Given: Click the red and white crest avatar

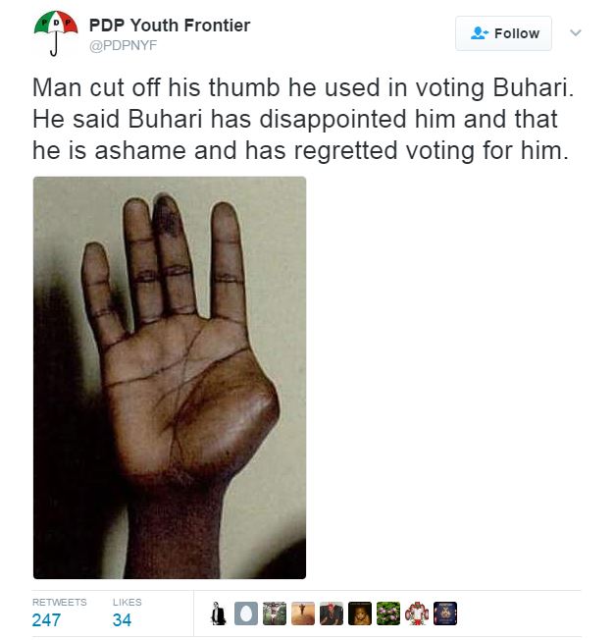Looking at the screenshot, I should tap(417, 613).
